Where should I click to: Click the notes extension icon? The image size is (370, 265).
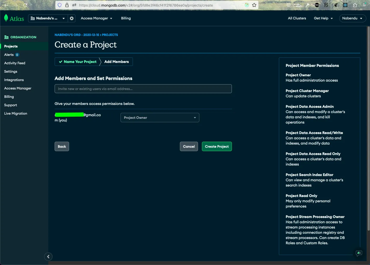tap(326, 5)
